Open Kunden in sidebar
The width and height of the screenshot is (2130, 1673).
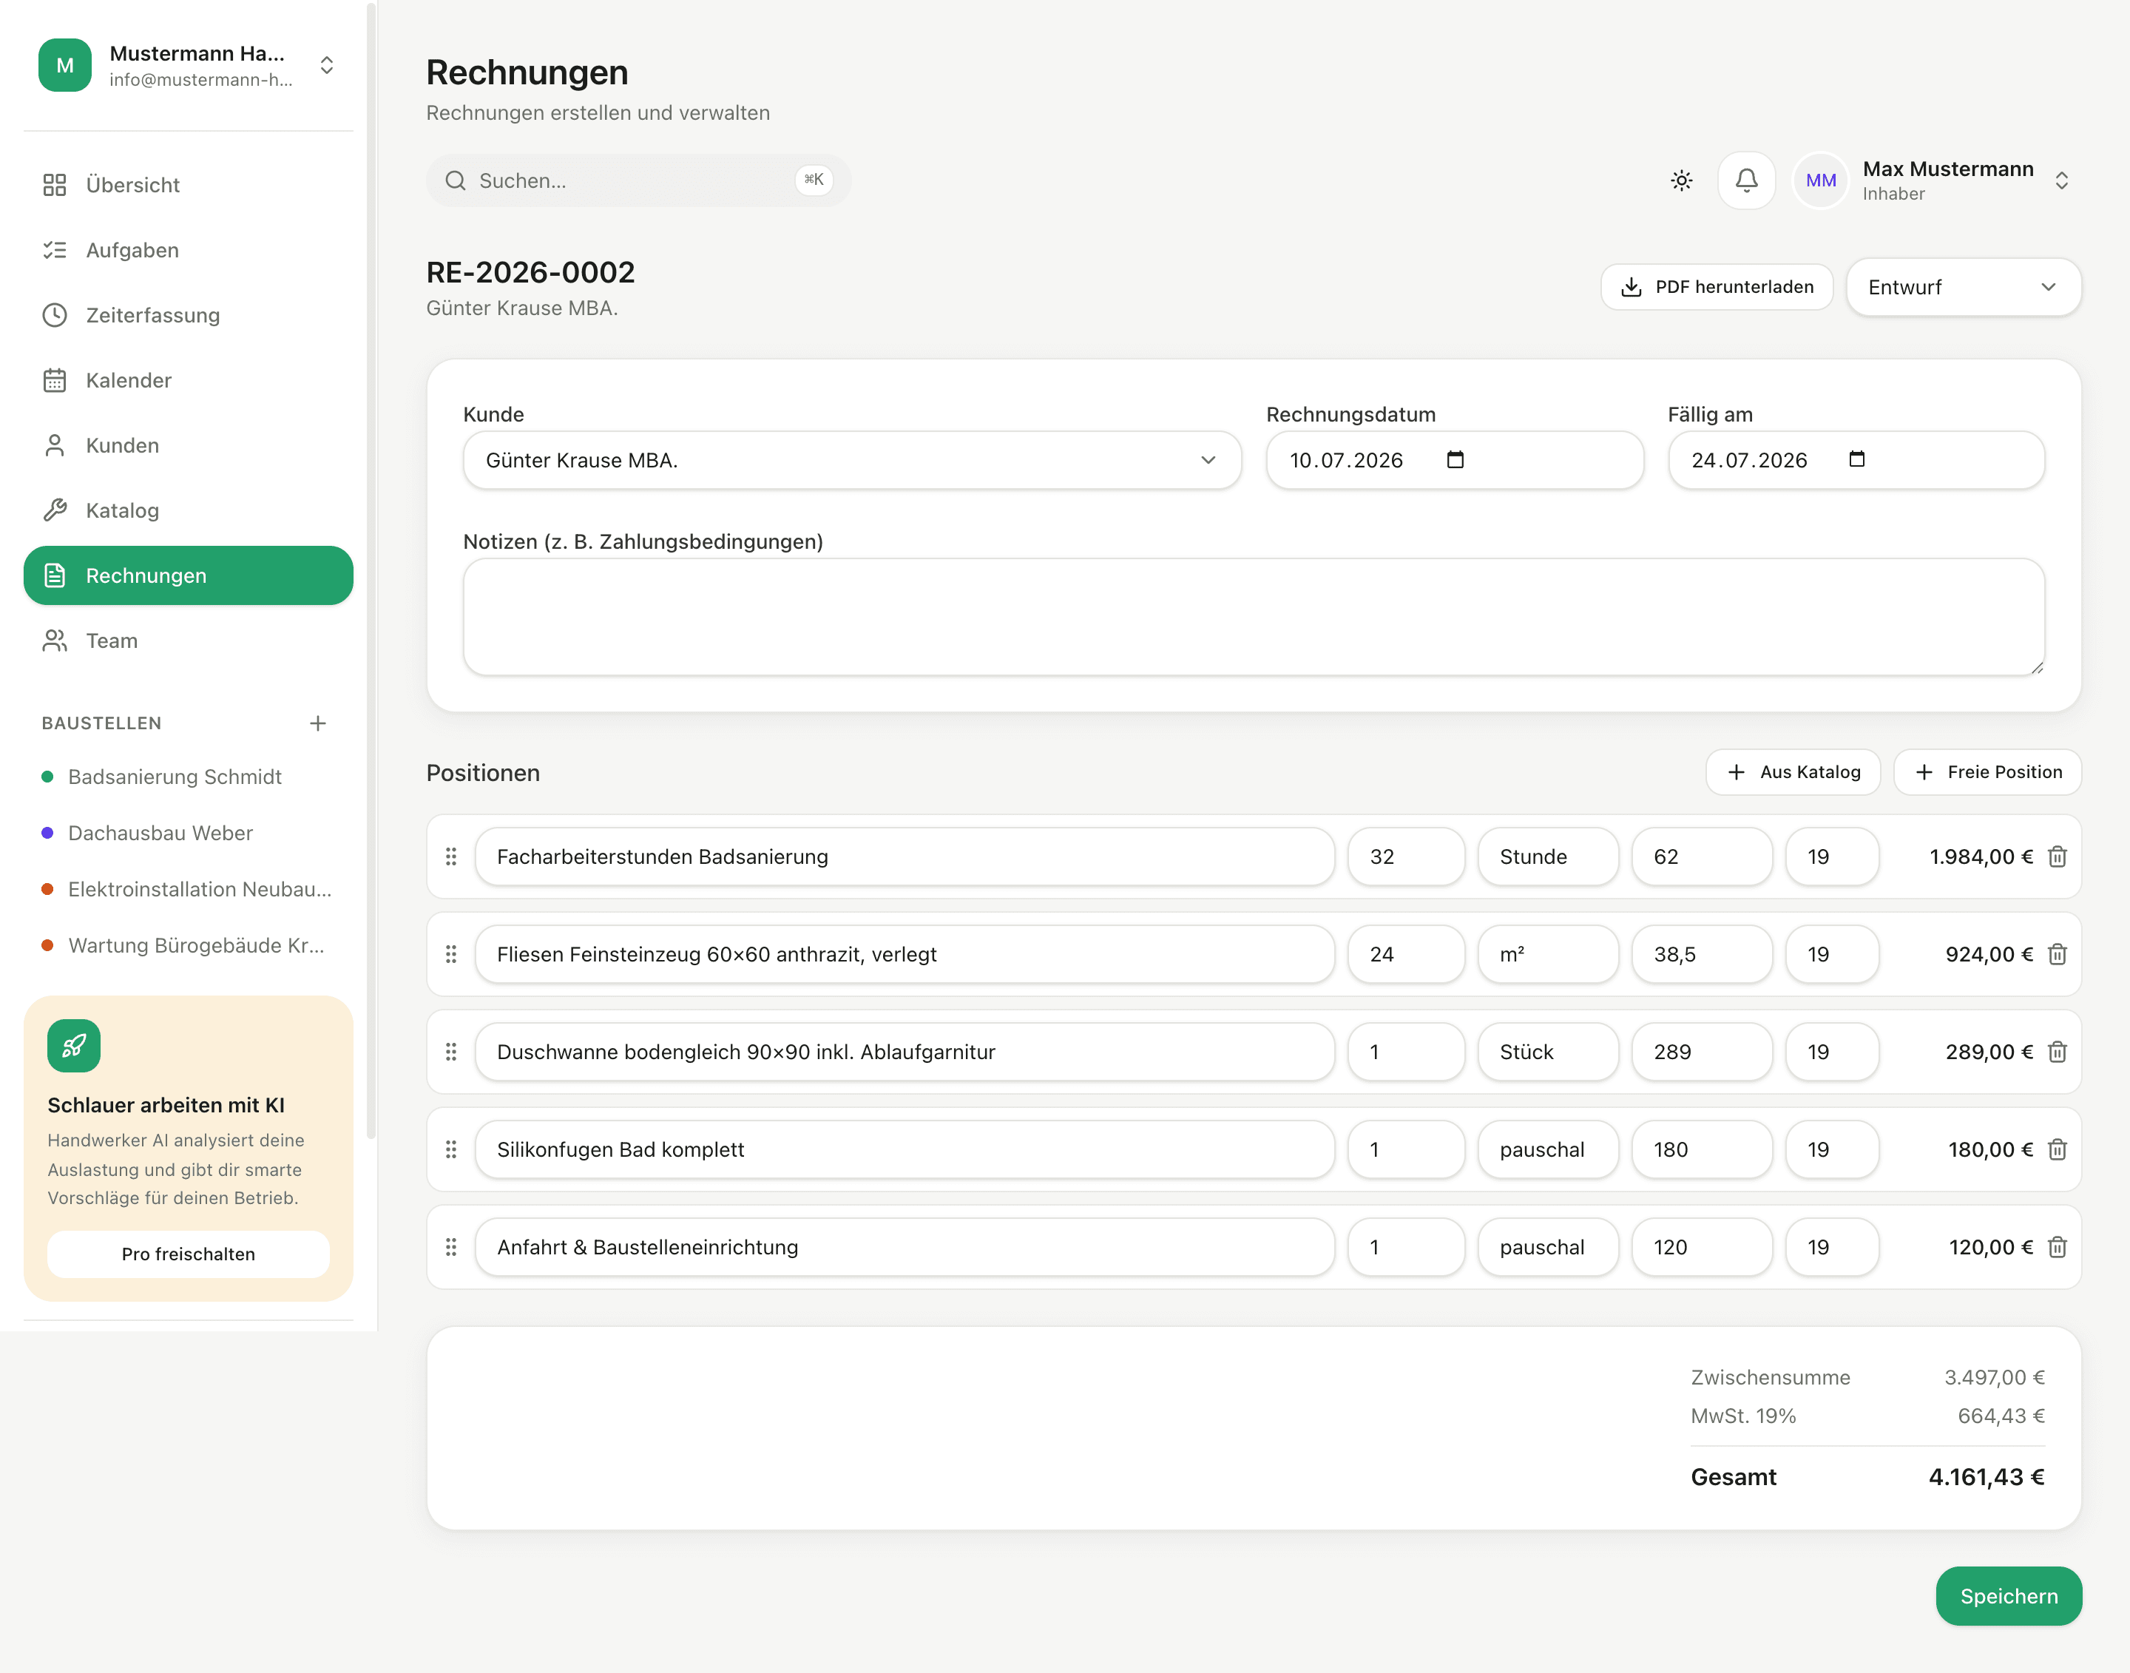click(x=188, y=446)
